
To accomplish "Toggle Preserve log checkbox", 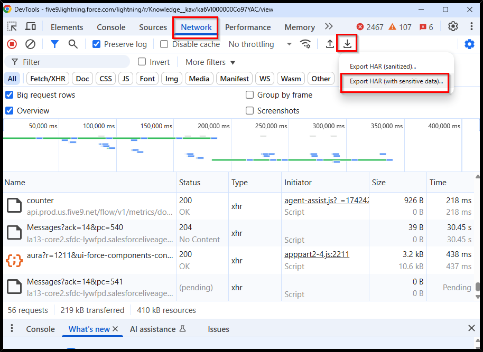I will [96, 44].
